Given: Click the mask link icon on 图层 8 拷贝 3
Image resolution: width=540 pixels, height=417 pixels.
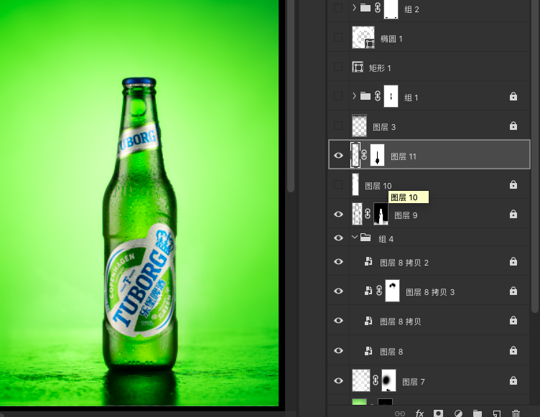Looking at the screenshot, I should tap(379, 291).
